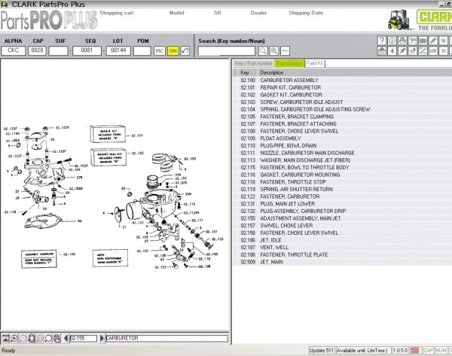The width and height of the screenshot is (452, 356).
Task: Focus the Search key number/noun box
Action: pos(227,51)
